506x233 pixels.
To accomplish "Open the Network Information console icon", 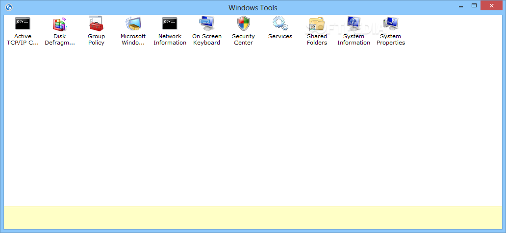I will (x=170, y=23).
